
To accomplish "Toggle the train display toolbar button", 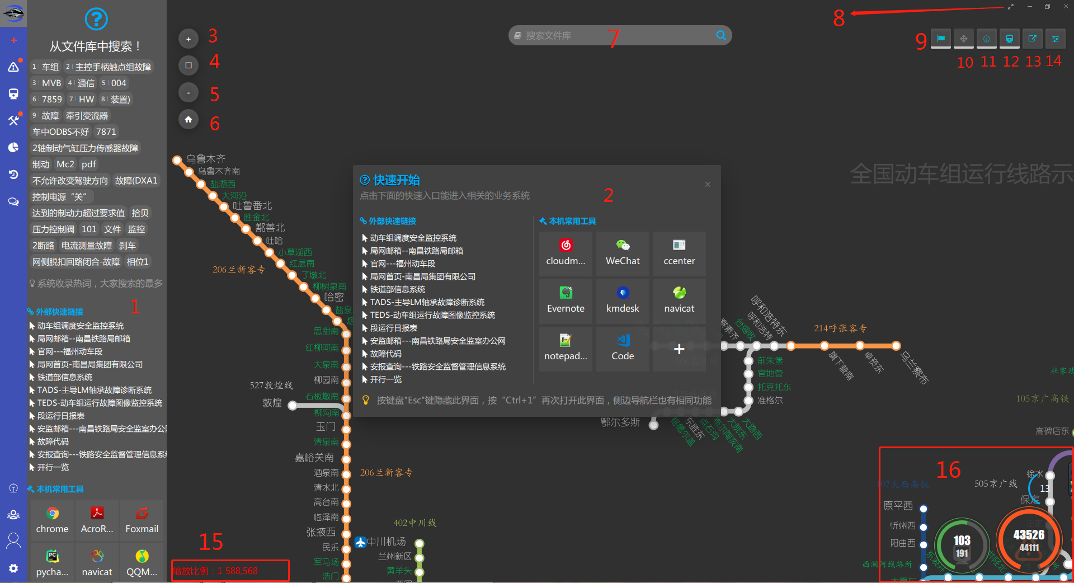I will [x=1009, y=39].
